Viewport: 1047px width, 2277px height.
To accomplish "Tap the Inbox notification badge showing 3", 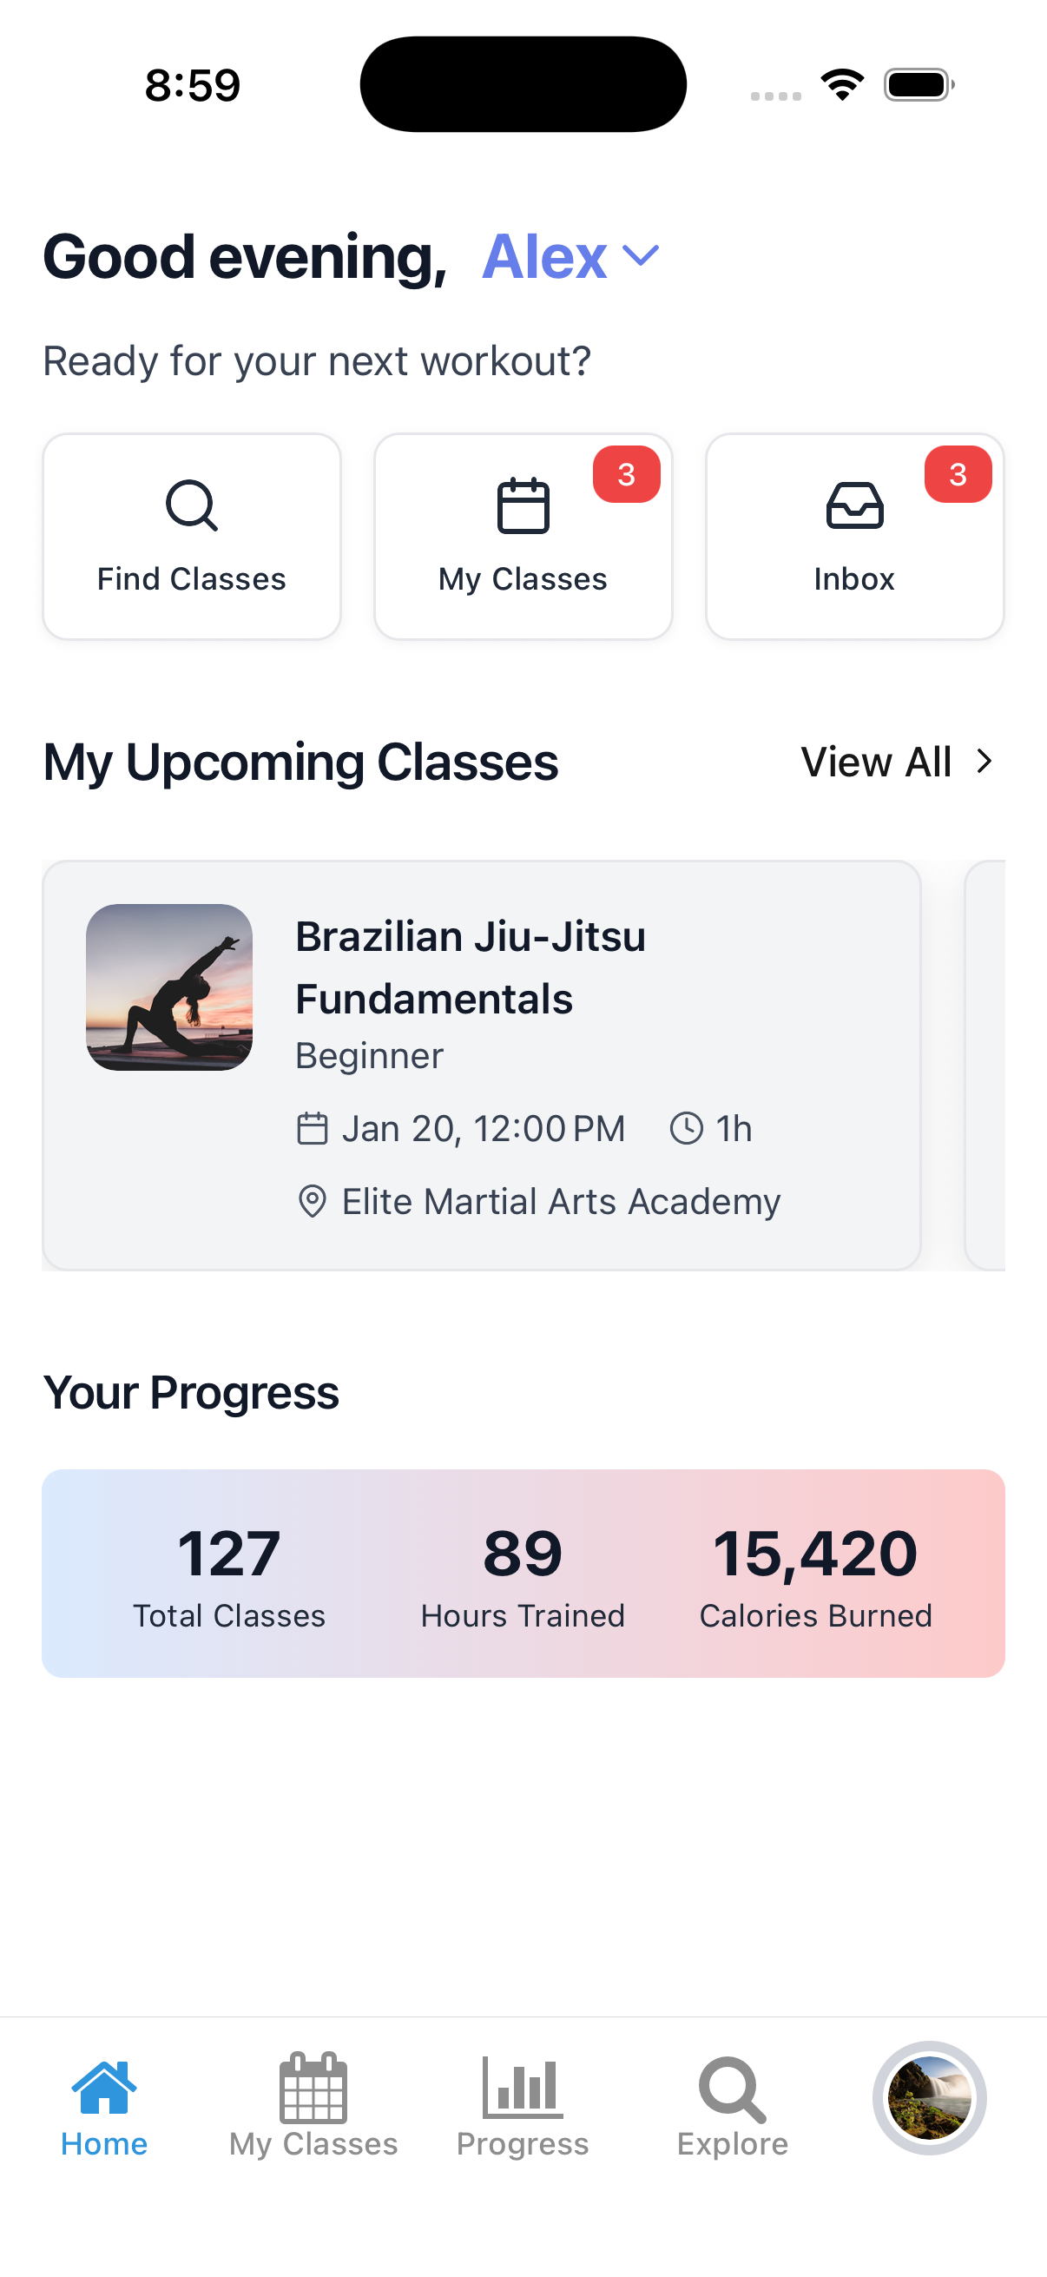I will pos(958,475).
